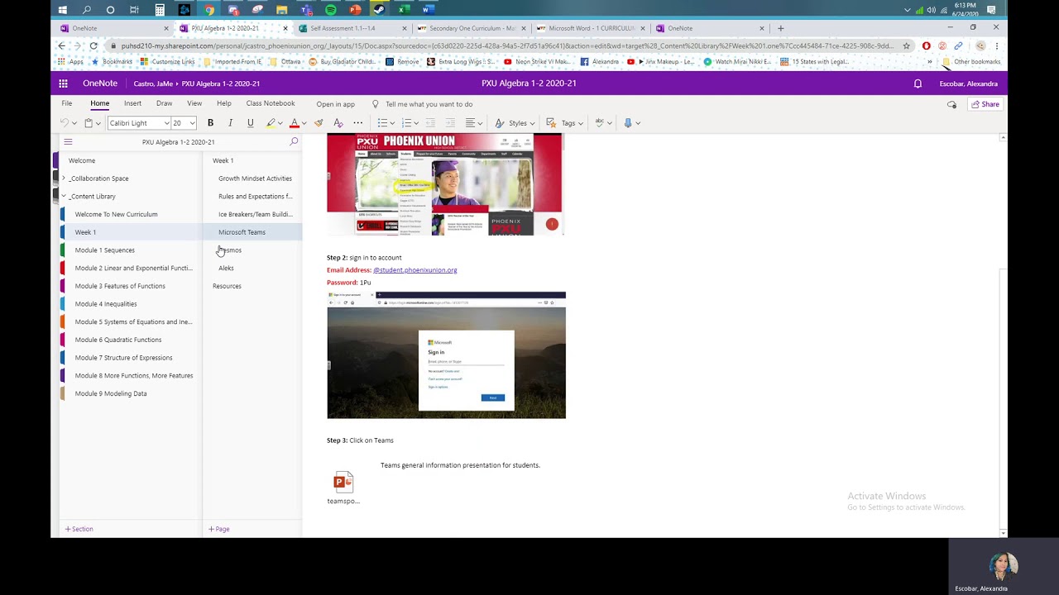Open the Help ribbon tab

click(224, 104)
